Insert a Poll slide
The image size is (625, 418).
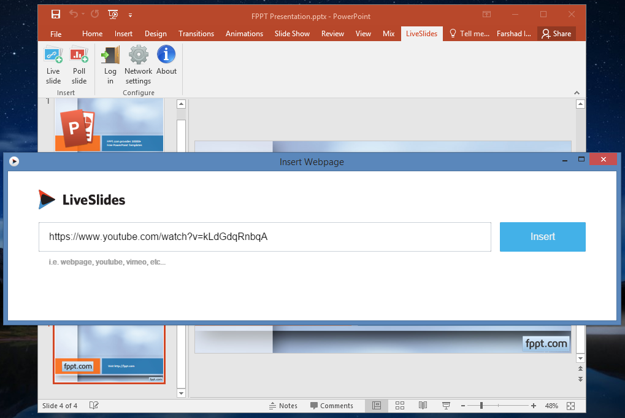pos(79,63)
